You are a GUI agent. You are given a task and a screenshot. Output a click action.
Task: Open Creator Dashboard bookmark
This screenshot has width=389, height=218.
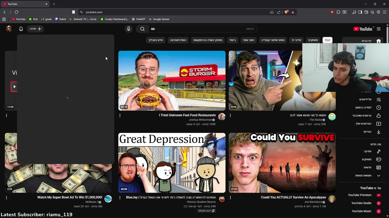114,19
